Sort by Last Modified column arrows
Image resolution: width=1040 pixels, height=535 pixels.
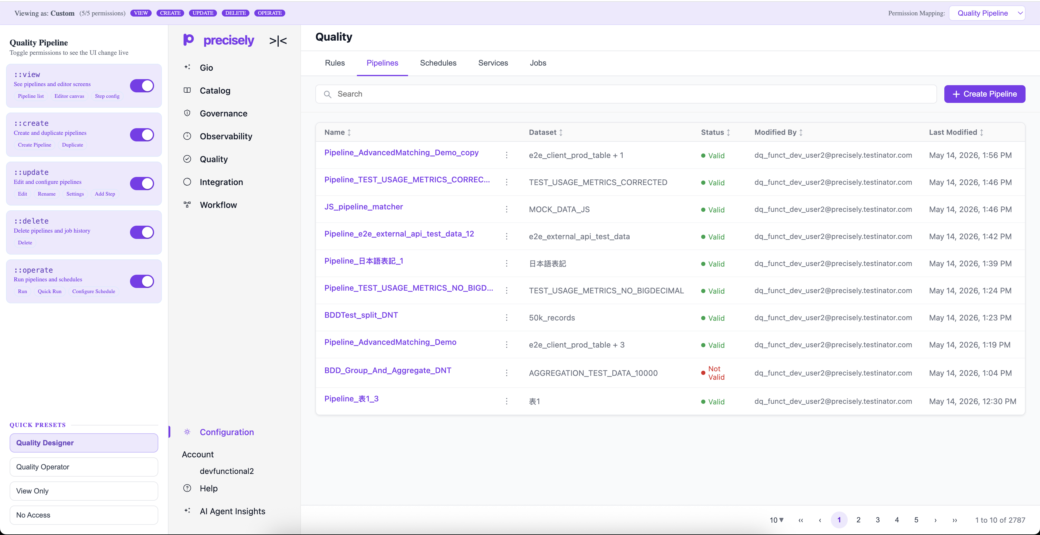coord(981,132)
